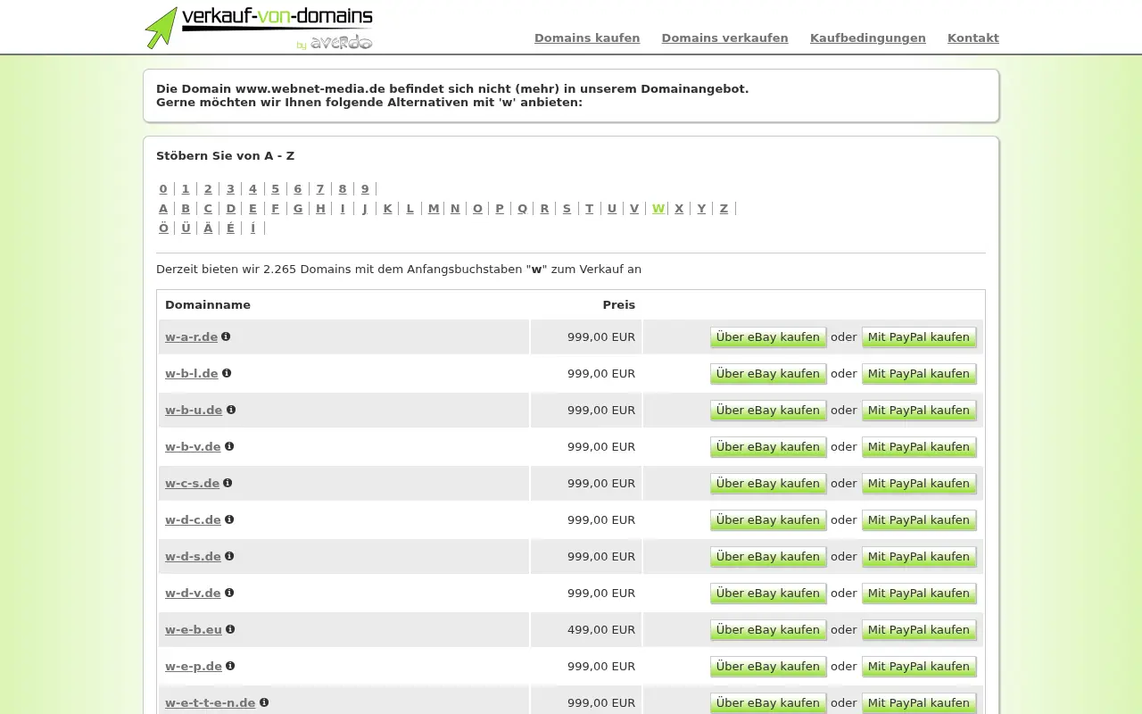
Task: Browse domains starting with Z
Action: click(724, 208)
